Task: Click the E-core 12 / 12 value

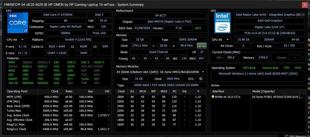Action: pyautogui.click(x=22, y=53)
